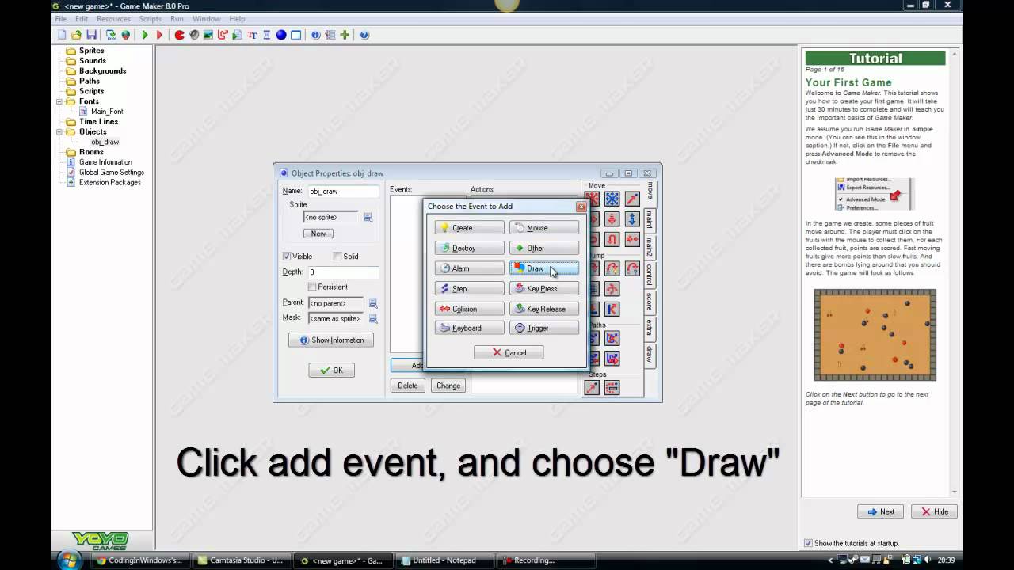Toggle the Solid checkbox
The image size is (1014, 570).
(337, 256)
